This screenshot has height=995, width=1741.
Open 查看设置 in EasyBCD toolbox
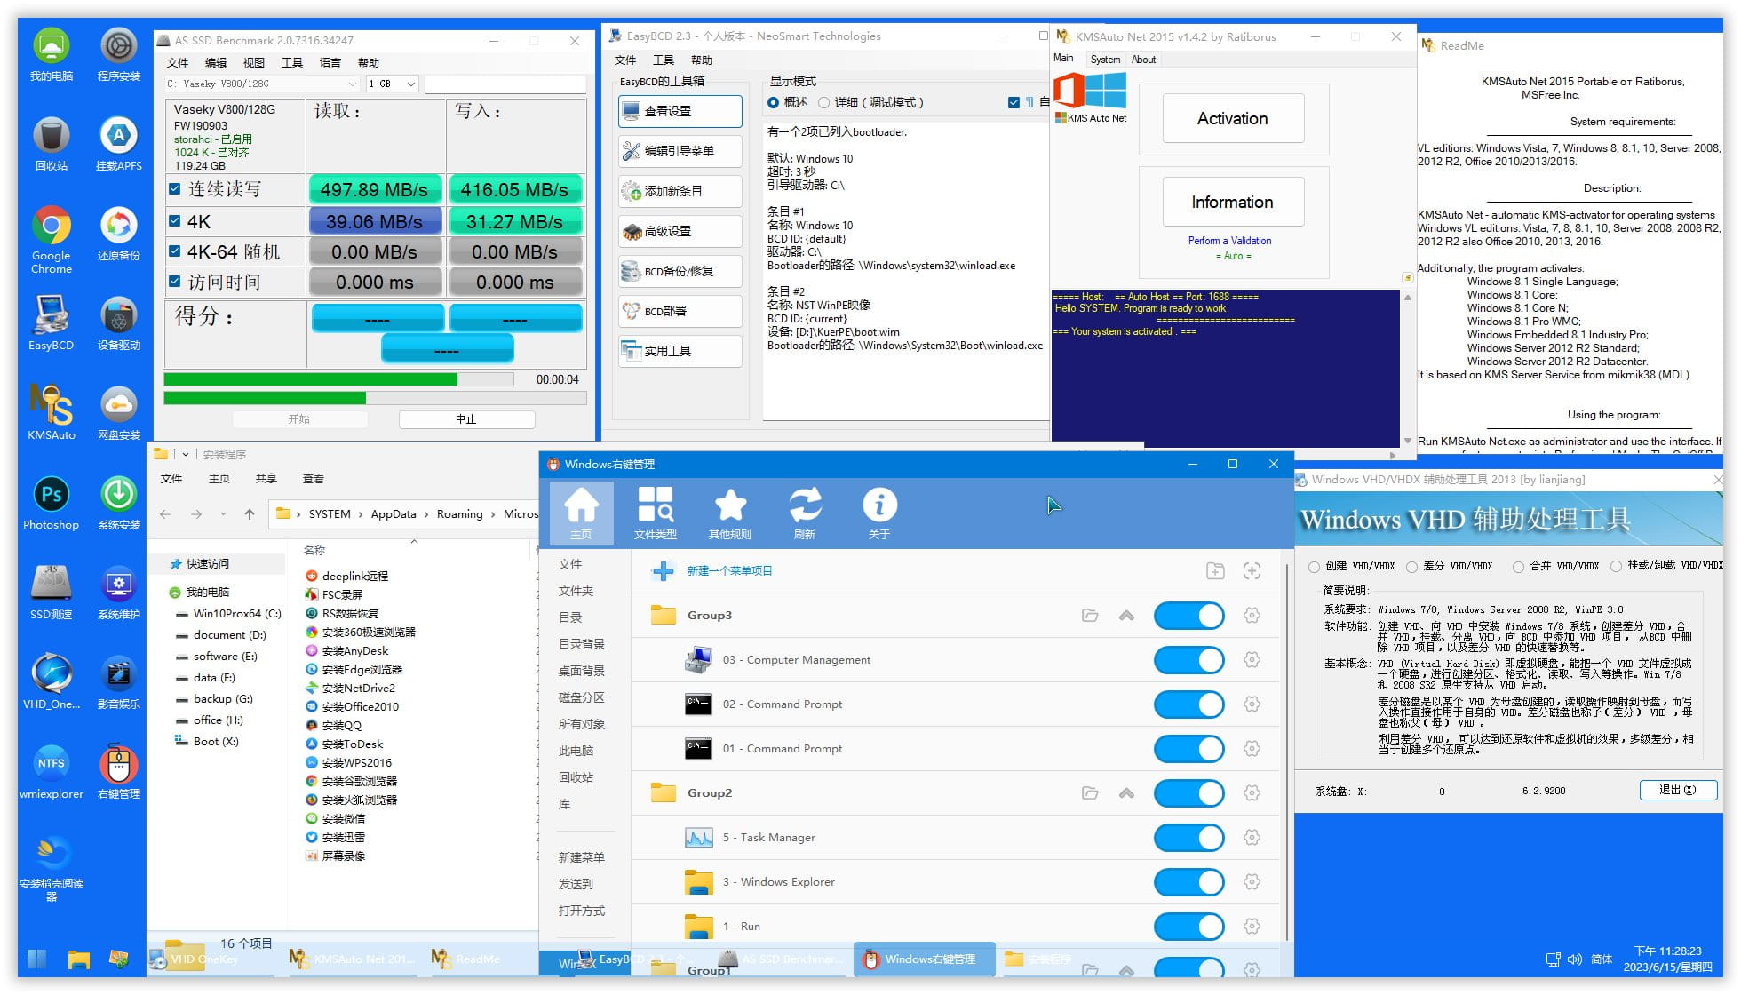pyautogui.click(x=679, y=111)
